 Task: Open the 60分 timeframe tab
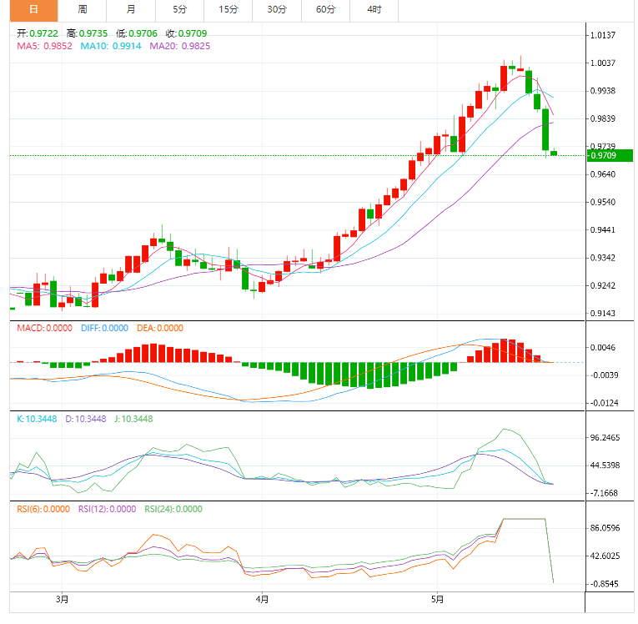(x=325, y=10)
